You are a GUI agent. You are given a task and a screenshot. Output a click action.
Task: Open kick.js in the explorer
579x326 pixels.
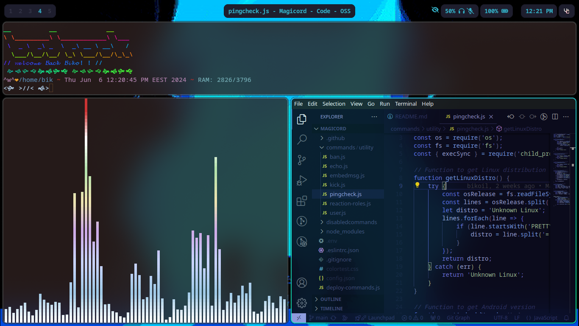(348, 185)
